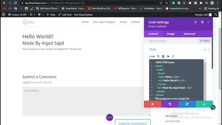222x125 pixels.
Task: Open the browser extensions puzzle icon
Action: tap(201, 3)
